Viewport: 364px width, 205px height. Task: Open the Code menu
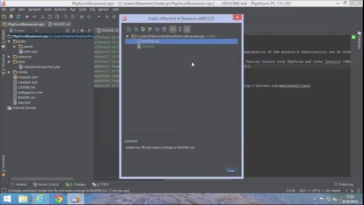click(x=48, y=10)
